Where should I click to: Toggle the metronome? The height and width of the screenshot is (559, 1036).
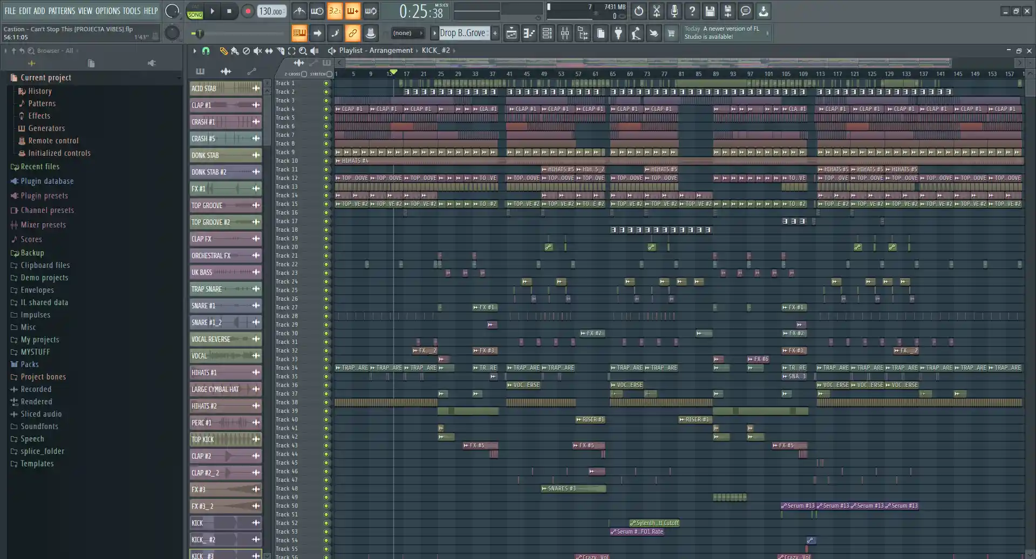(x=299, y=11)
